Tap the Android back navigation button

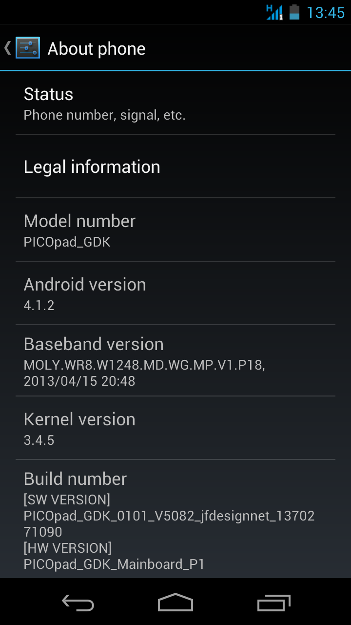click(x=78, y=603)
